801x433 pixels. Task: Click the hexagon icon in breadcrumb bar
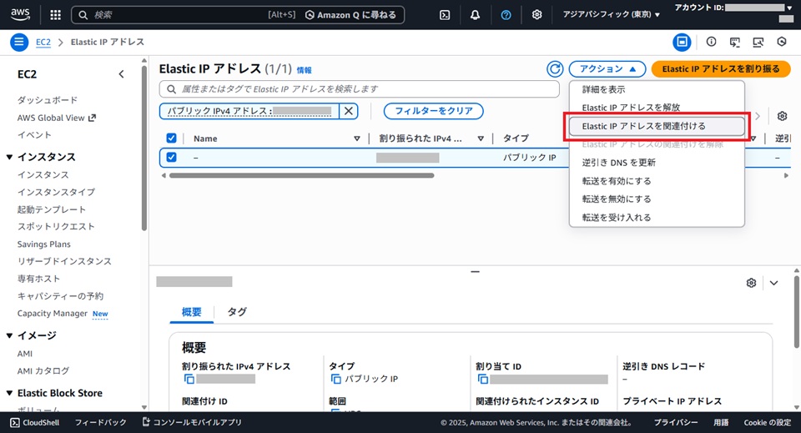[782, 42]
